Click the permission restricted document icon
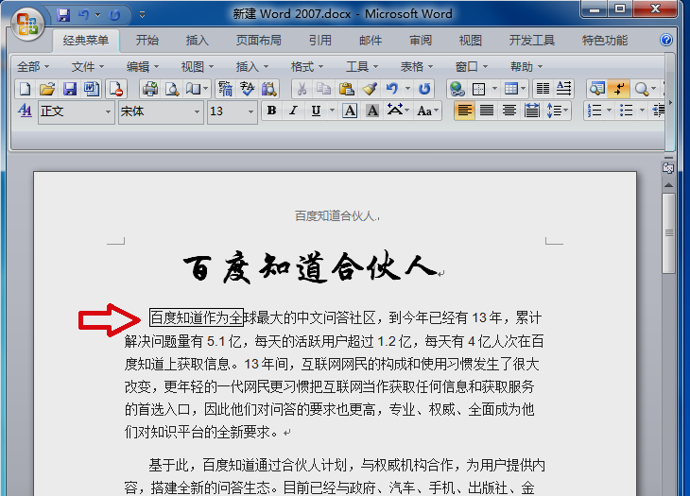 116,89
